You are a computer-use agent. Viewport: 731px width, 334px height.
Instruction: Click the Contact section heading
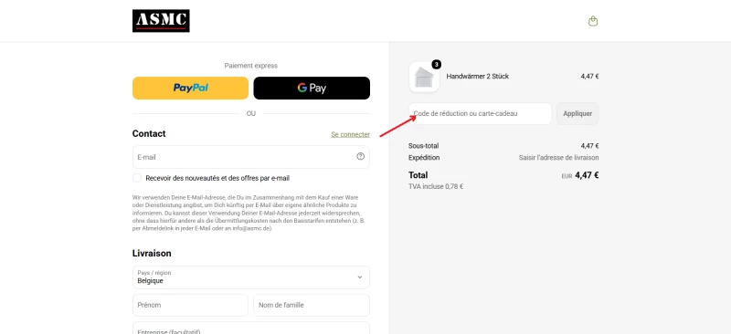coord(149,134)
